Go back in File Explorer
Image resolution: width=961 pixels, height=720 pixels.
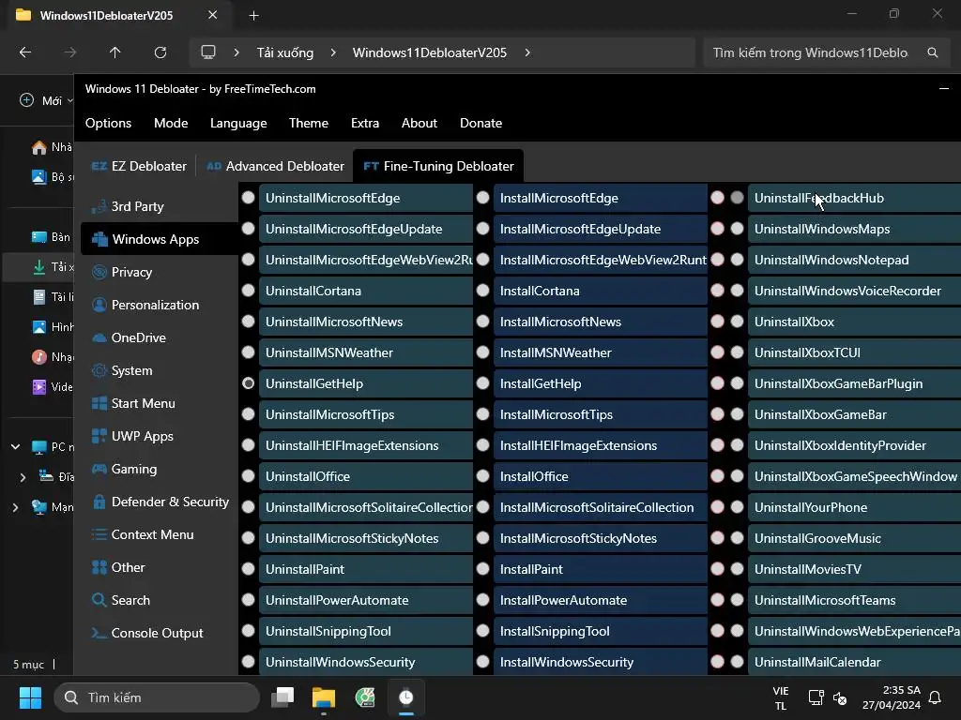click(25, 52)
